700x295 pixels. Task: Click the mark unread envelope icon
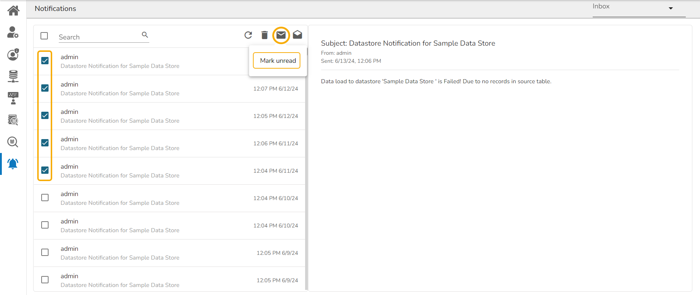pos(281,35)
